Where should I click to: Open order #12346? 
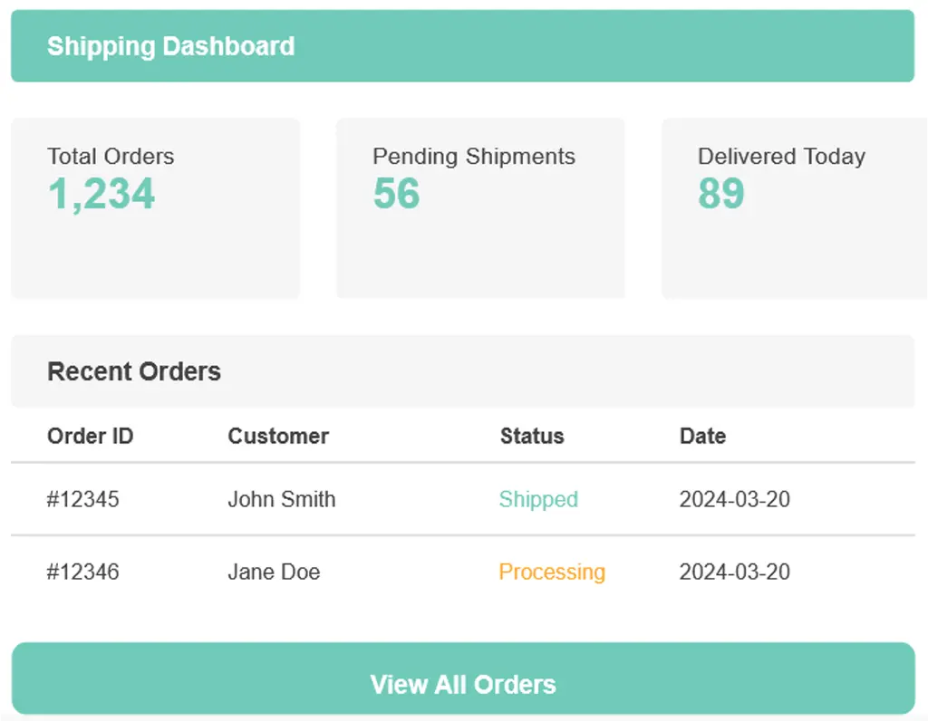[83, 572]
